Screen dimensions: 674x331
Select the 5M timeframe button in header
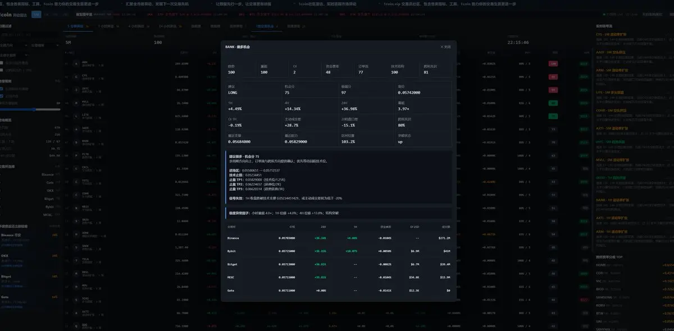point(37,15)
